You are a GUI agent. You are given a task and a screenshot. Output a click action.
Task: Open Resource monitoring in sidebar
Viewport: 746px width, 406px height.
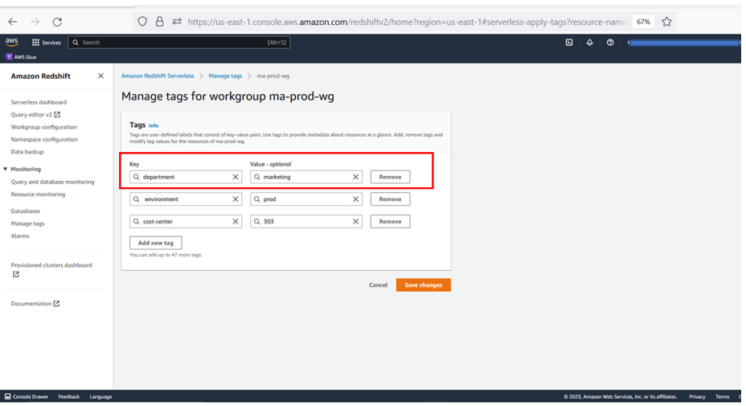coord(38,195)
